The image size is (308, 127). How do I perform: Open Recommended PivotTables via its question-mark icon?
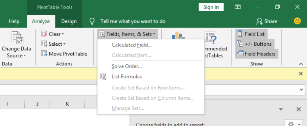211,38
